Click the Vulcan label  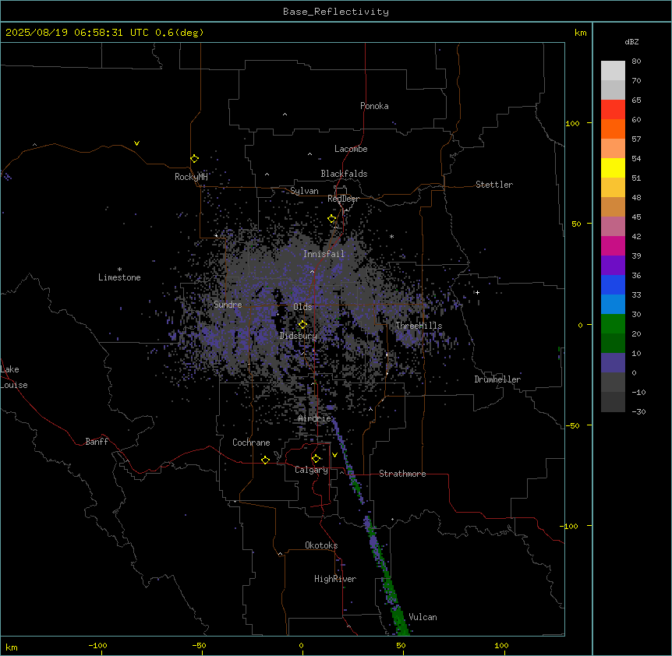pos(423,617)
